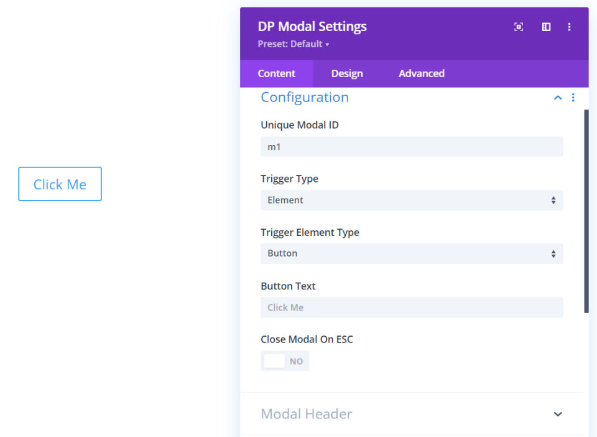Click the Button Text input field
Image resolution: width=597 pixels, height=437 pixels.
point(412,308)
